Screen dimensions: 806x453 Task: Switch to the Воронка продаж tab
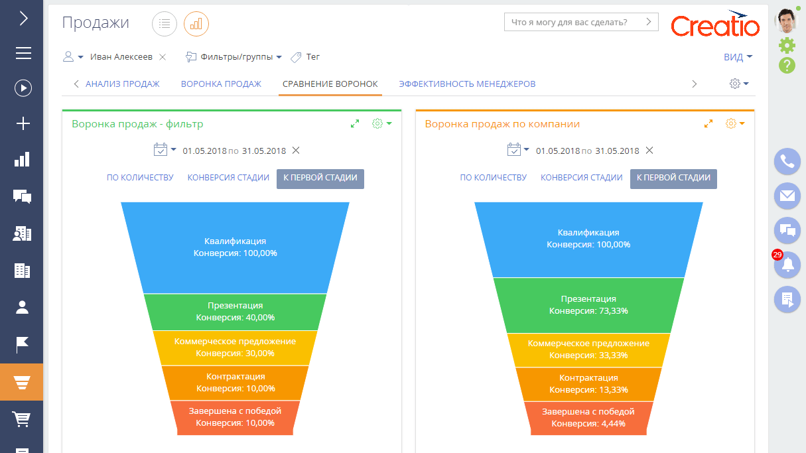click(x=221, y=84)
